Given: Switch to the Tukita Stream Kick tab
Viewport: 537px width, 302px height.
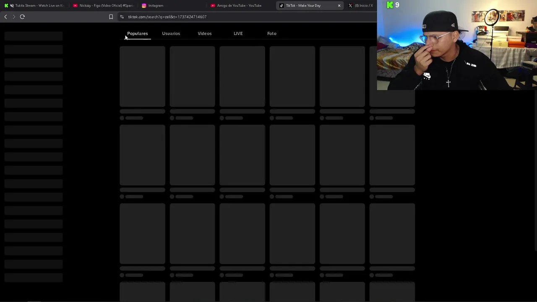Looking at the screenshot, I should click(x=34, y=5).
